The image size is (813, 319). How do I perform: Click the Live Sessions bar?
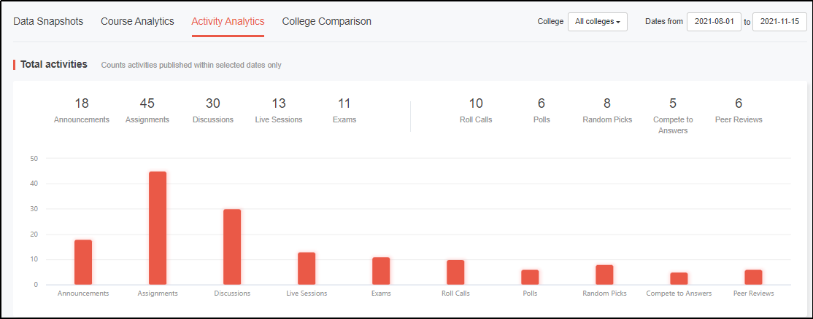307,268
